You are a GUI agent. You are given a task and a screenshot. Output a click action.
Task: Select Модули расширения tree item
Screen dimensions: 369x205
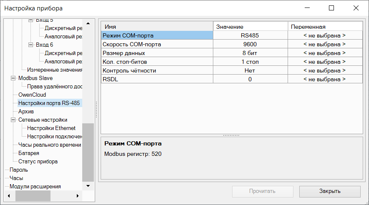(35, 186)
